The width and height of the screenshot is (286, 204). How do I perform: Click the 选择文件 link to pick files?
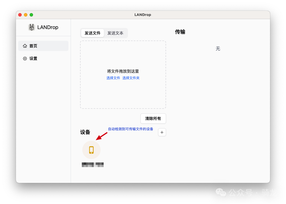point(113,78)
